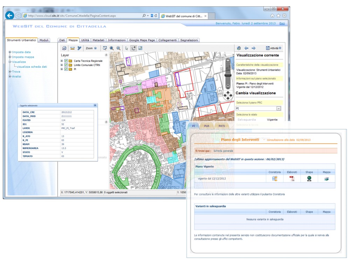Open the Metadati tab

pos(98,40)
